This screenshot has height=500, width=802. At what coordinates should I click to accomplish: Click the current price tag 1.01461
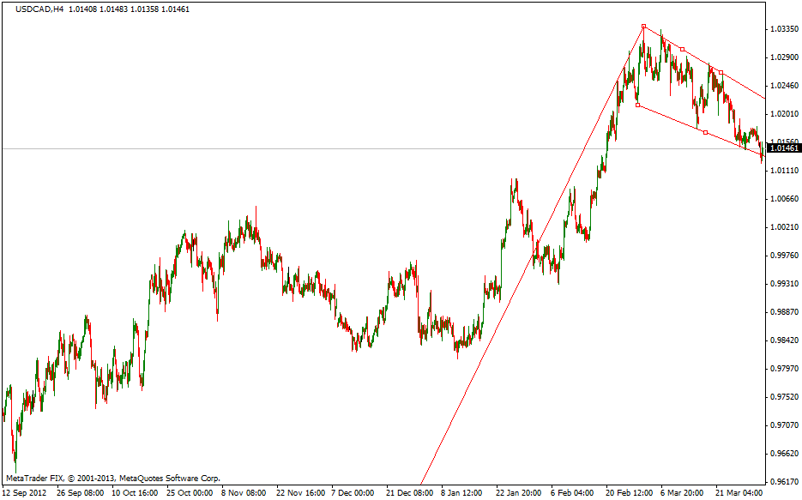782,148
